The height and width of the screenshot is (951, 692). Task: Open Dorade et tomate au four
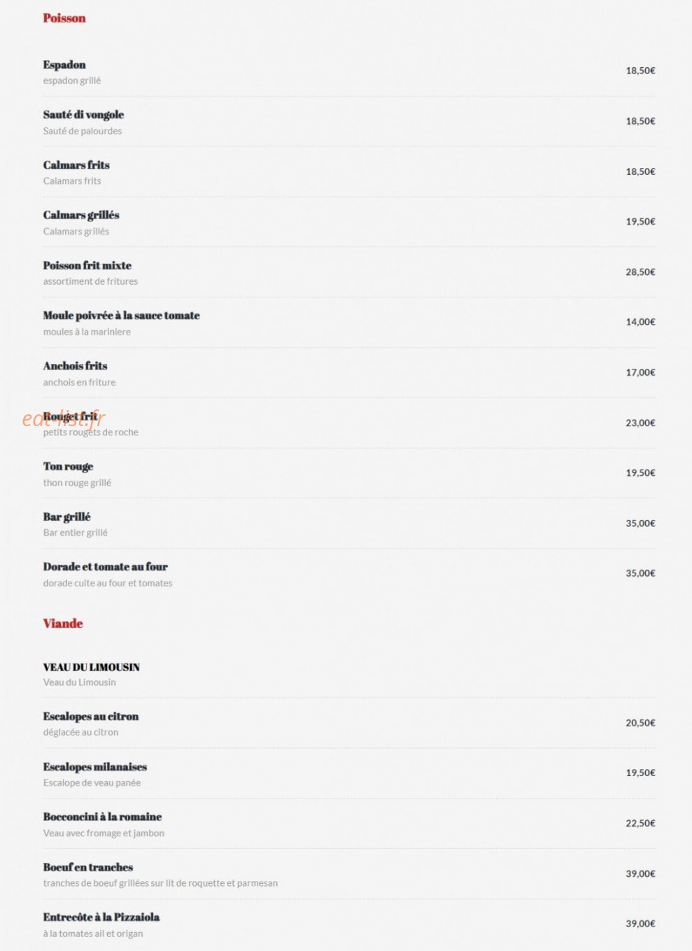coord(105,567)
